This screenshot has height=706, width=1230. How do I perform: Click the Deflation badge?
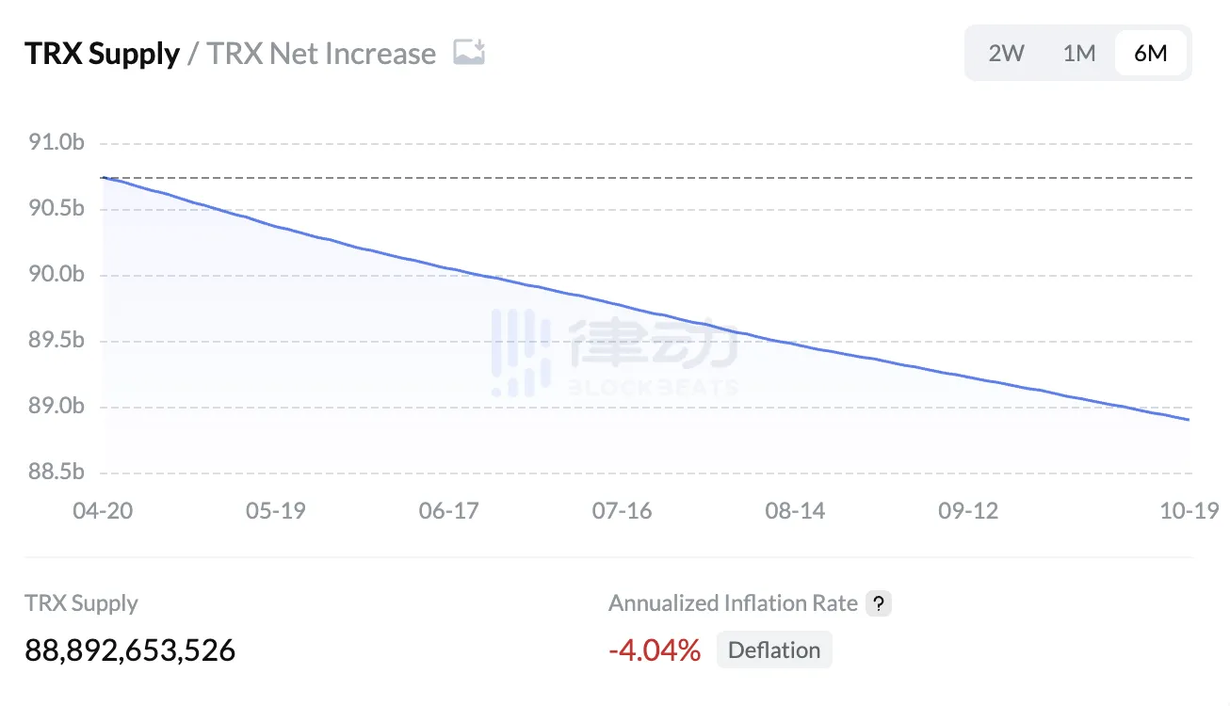pyautogui.click(x=774, y=650)
